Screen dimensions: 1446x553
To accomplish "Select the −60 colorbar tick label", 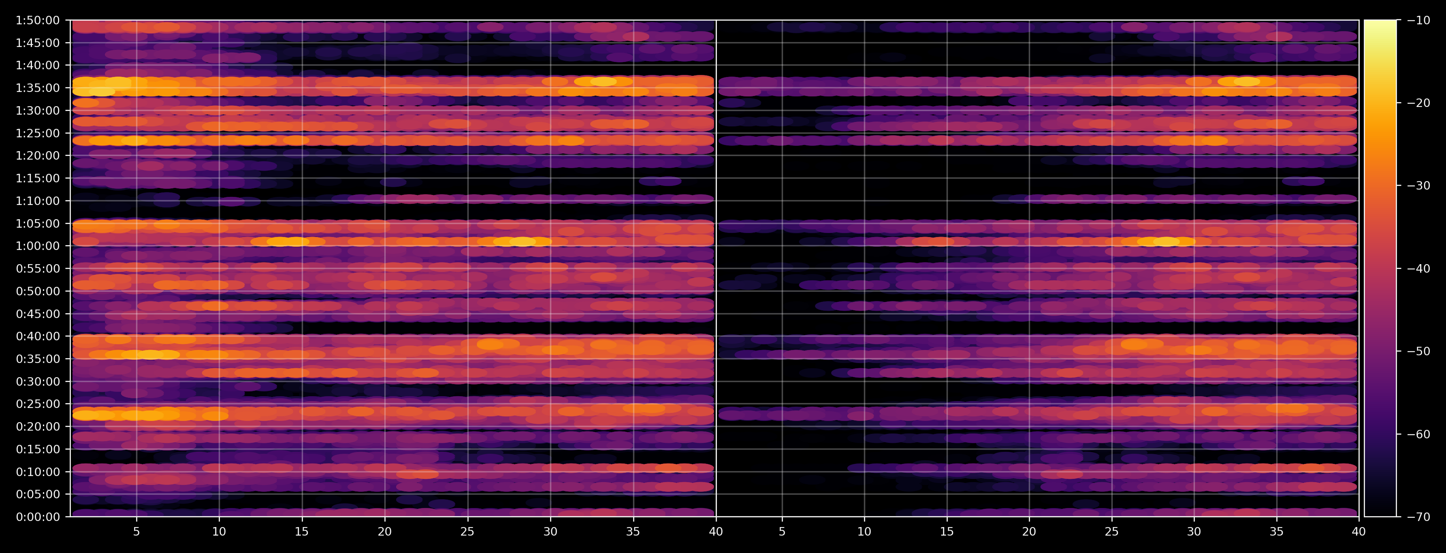I will coord(1419,435).
